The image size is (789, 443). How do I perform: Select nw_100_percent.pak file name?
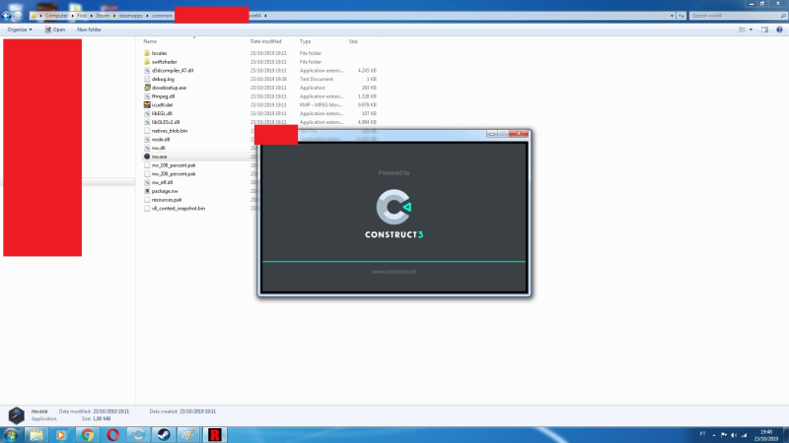[174, 165]
